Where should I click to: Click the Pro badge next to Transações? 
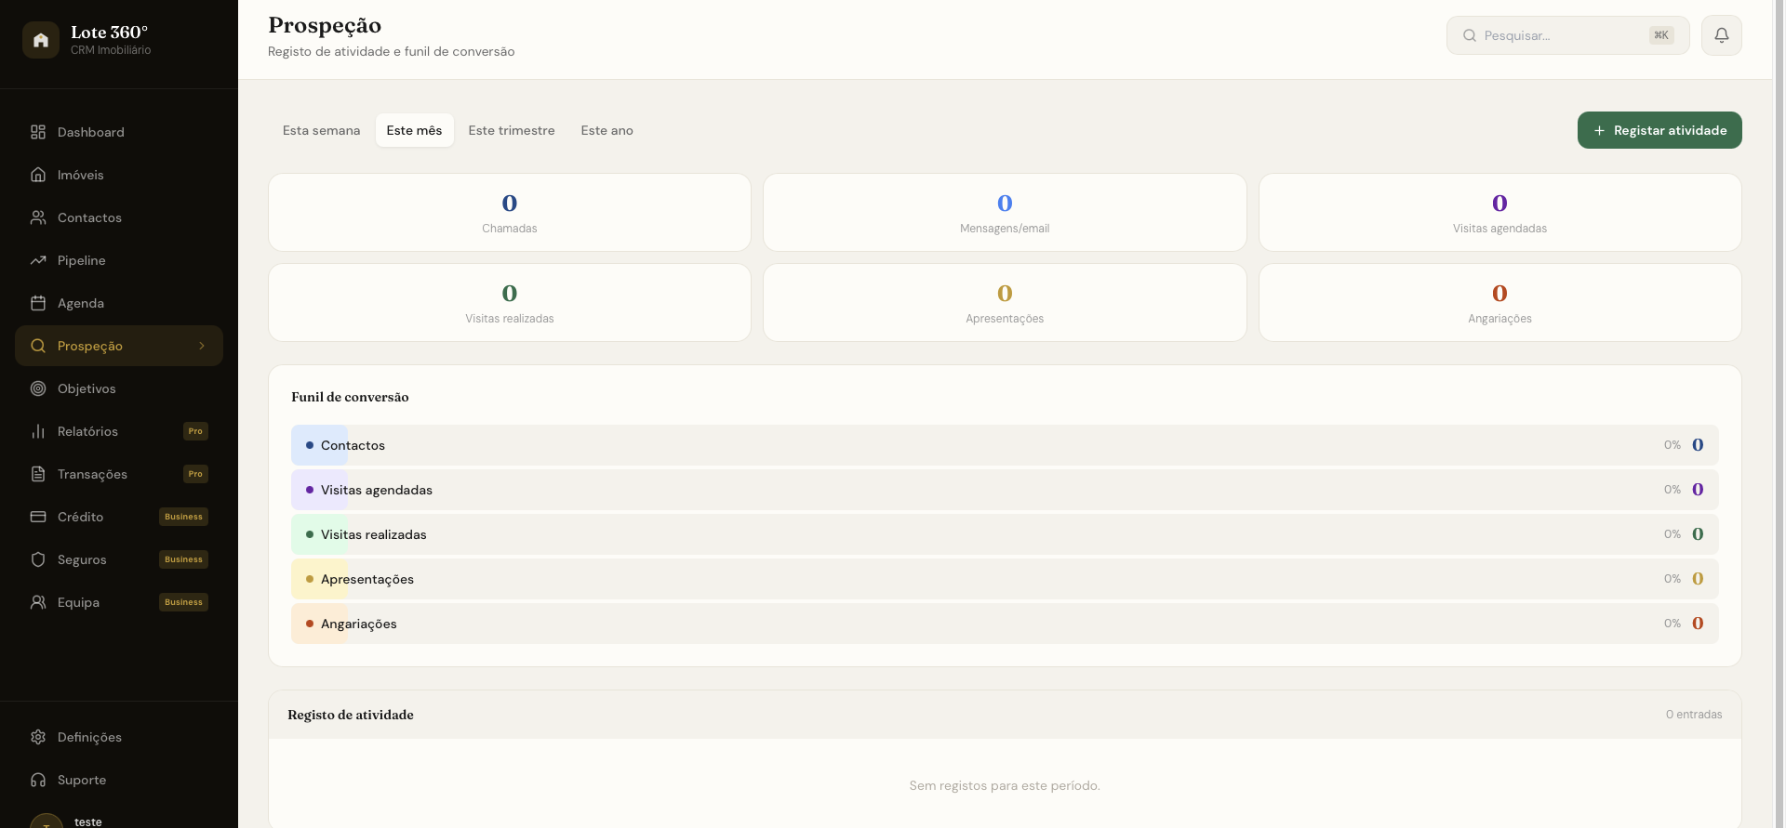195,474
